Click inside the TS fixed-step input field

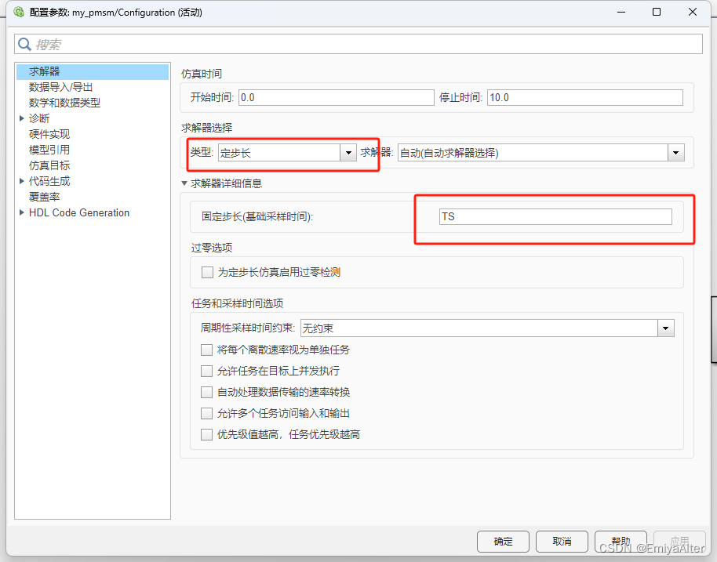555,216
